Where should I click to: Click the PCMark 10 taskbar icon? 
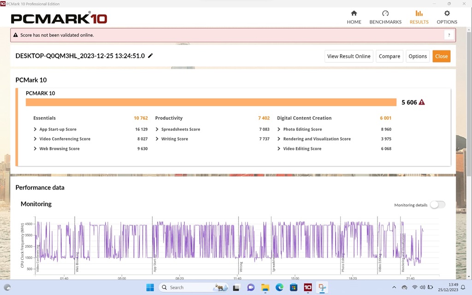307,288
